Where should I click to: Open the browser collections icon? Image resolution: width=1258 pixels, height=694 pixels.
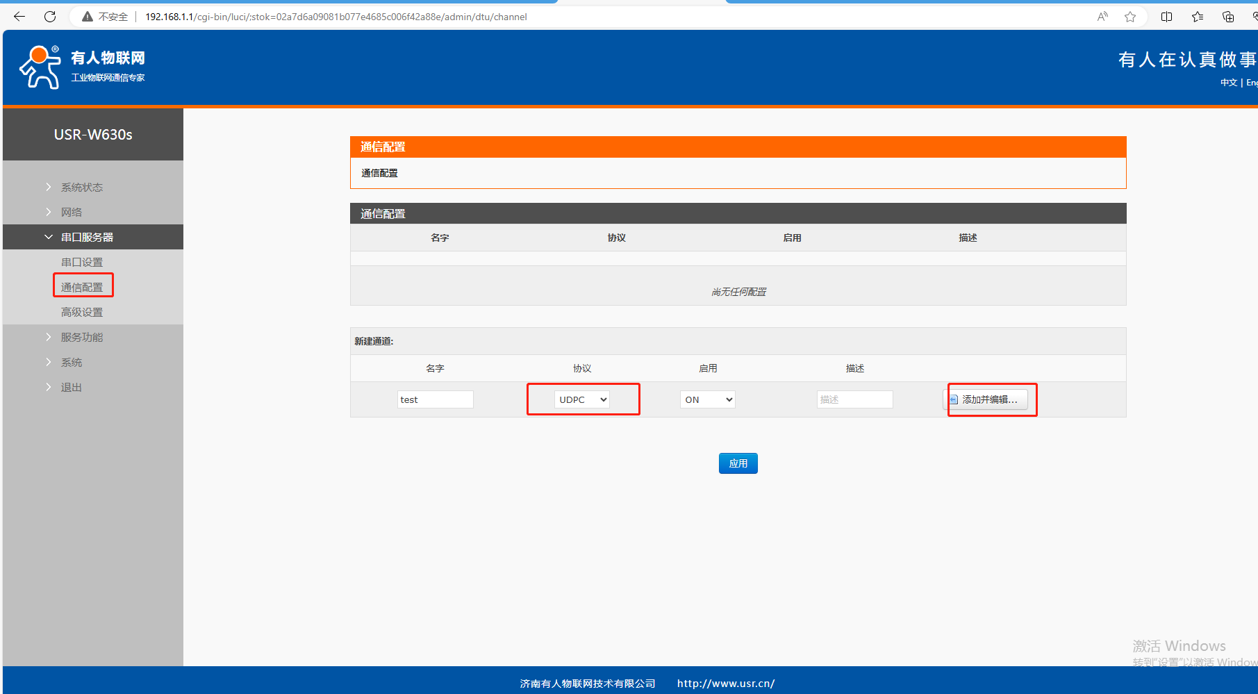tap(1228, 17)
